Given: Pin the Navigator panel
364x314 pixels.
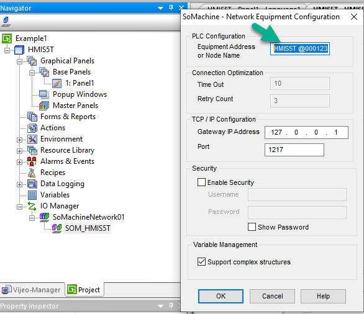Looking at the screenshot, I should [x=171, y=8].
